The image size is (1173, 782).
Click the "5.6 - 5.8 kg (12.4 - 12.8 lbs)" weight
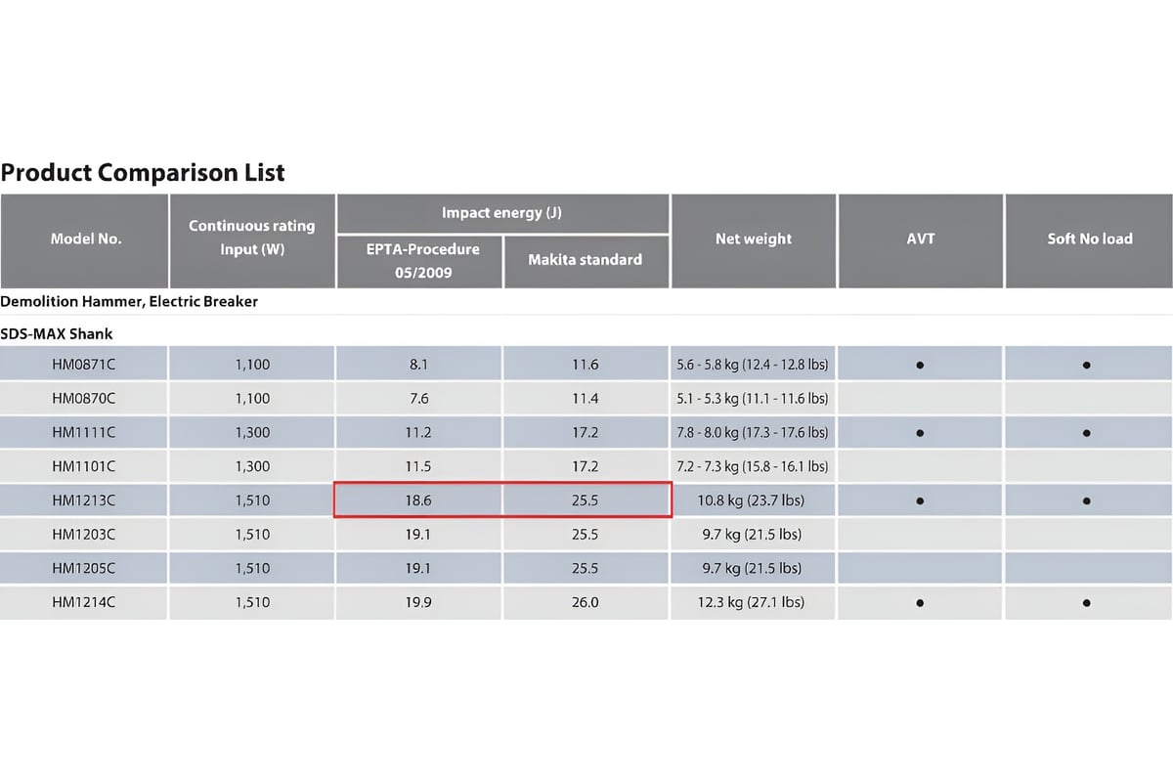[x=753, y=365]
